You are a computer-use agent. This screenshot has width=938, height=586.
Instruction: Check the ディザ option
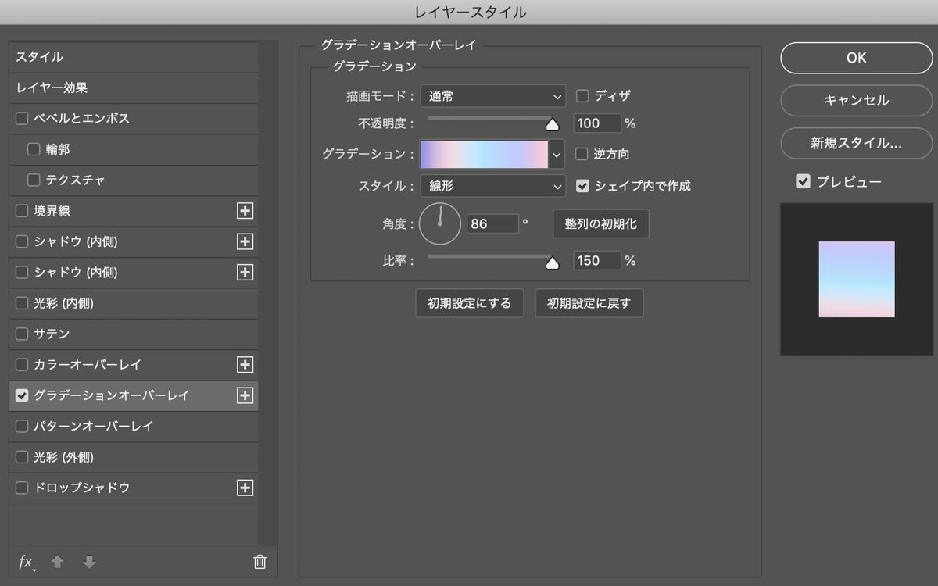point(582,96)
